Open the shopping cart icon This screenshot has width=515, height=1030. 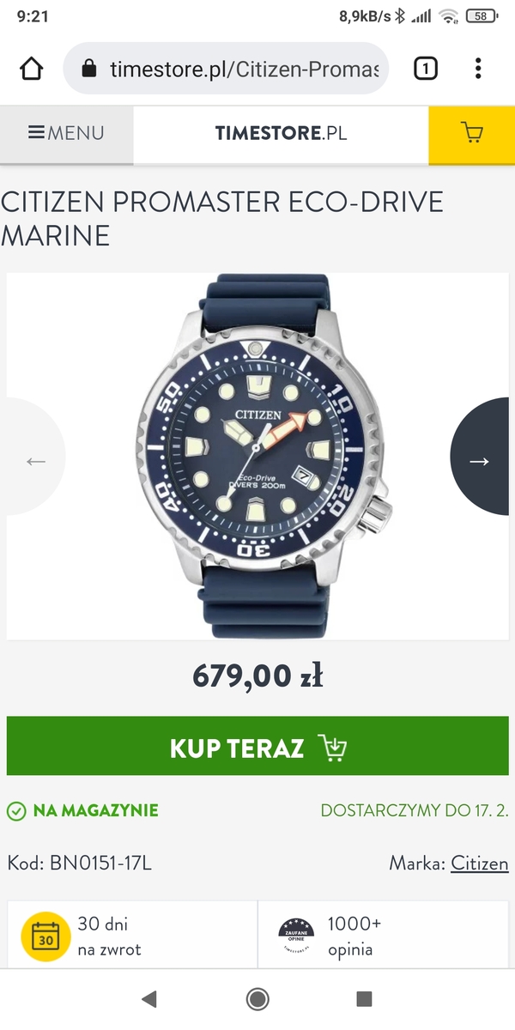(x=471, y=134)
